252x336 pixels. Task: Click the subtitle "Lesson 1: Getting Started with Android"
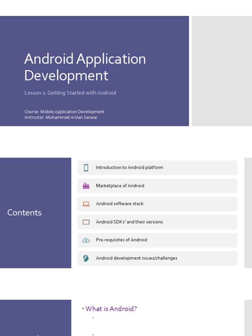(x=70, y=93)
